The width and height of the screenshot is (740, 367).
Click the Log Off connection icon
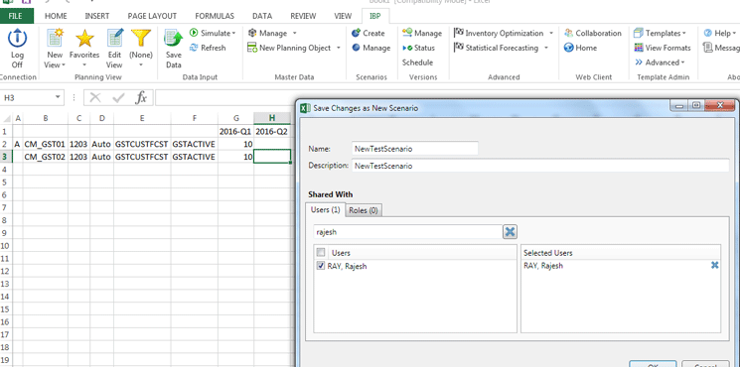point(18,39)
